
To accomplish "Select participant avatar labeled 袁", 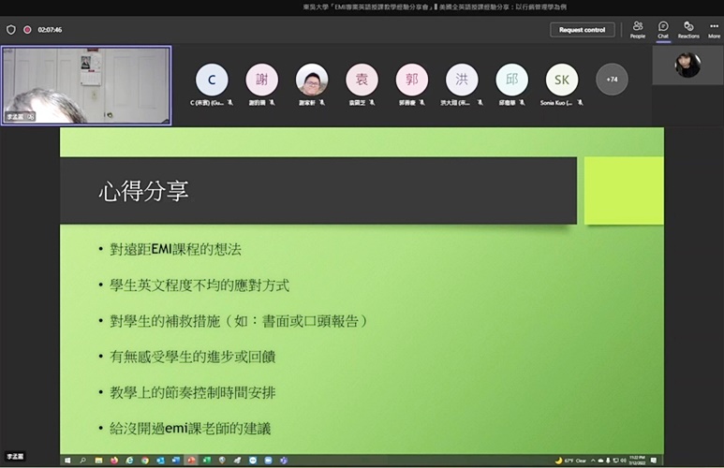I will point(362,80).
